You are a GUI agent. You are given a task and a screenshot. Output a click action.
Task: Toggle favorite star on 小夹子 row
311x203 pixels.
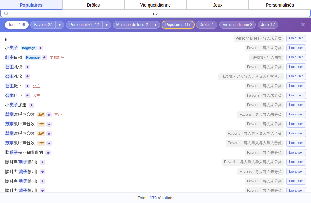click(x=41, y=48)
